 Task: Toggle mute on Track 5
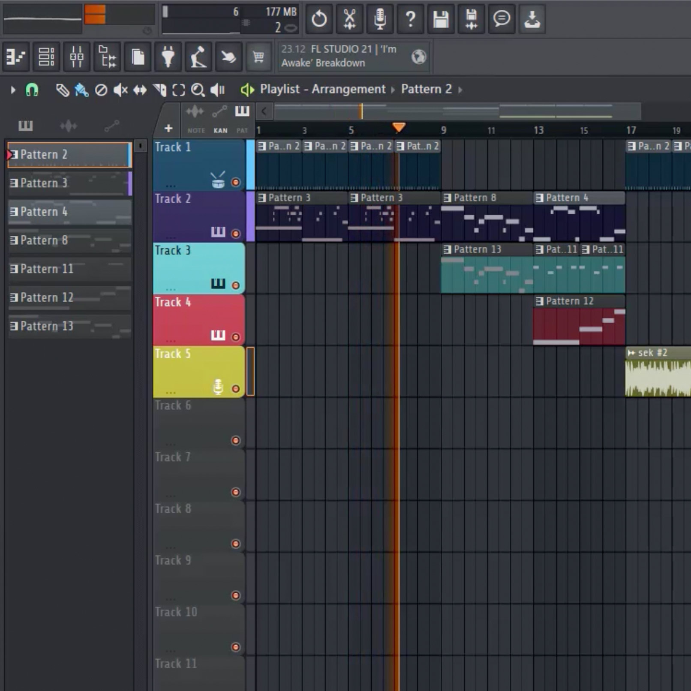pos(235,389)
